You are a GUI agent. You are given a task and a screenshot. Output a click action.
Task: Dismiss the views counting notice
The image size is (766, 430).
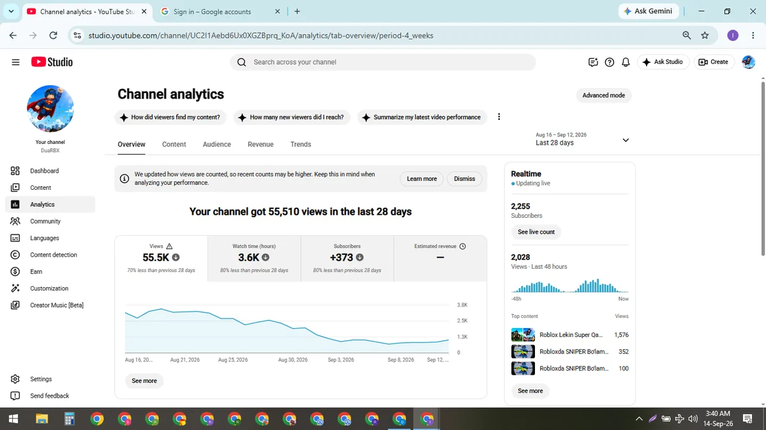[x=465, y=179]
